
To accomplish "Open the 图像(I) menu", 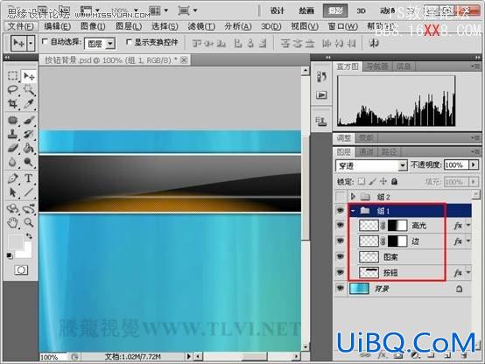I will pyautogui.click(x=93, y=26).
